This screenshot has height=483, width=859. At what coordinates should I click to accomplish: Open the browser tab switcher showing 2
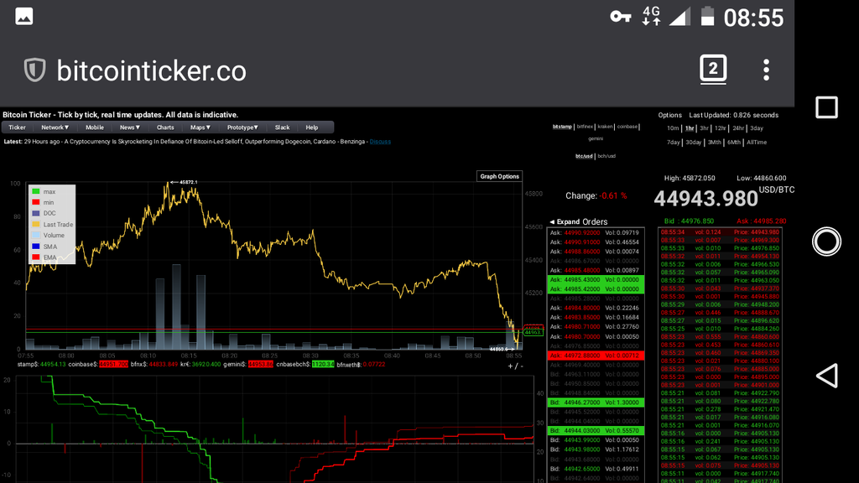coord(713,69)
